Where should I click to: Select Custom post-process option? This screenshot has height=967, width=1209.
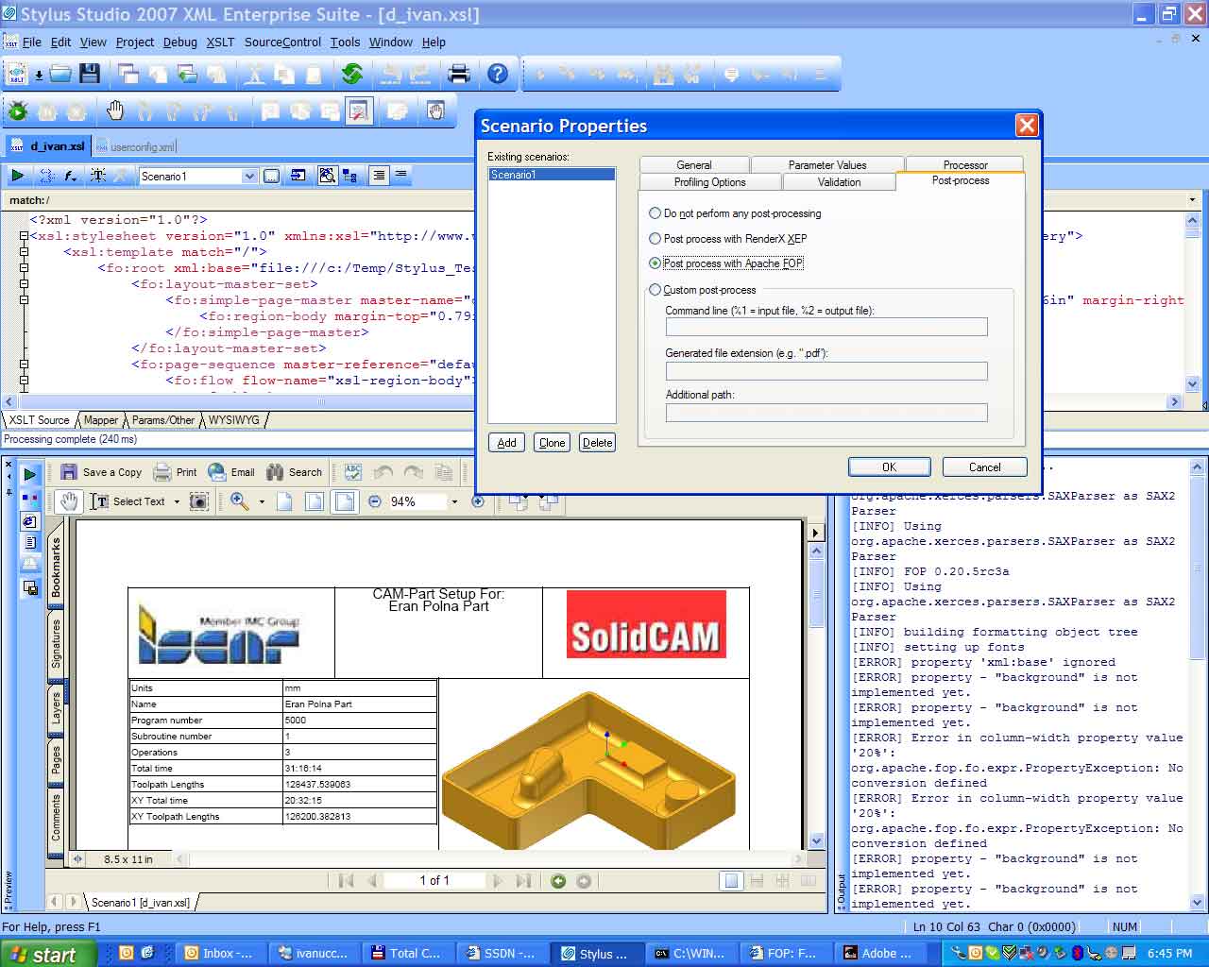click(655, 290)
